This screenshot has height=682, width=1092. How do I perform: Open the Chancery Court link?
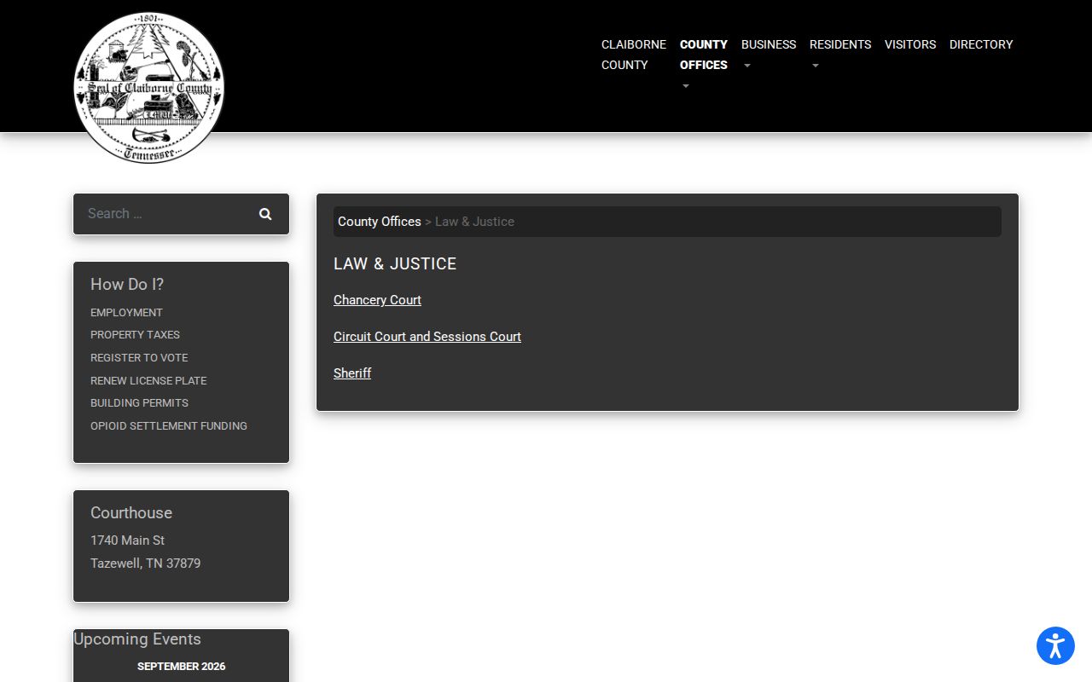tap(377, 300)
